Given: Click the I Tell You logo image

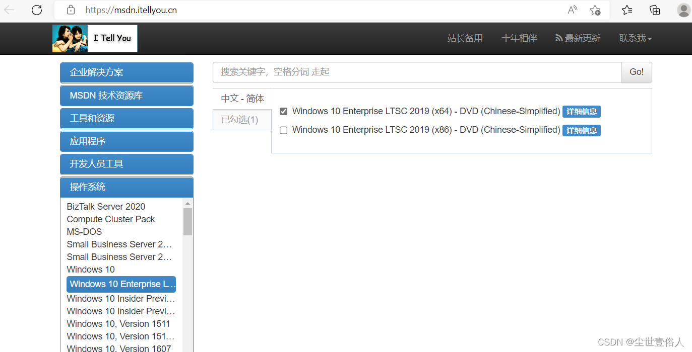Looking at the screenshot, I should coord(95,39).
